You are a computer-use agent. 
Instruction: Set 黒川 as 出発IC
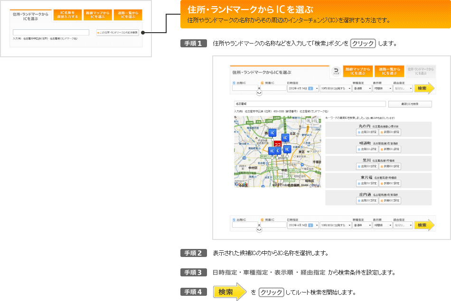367,166
